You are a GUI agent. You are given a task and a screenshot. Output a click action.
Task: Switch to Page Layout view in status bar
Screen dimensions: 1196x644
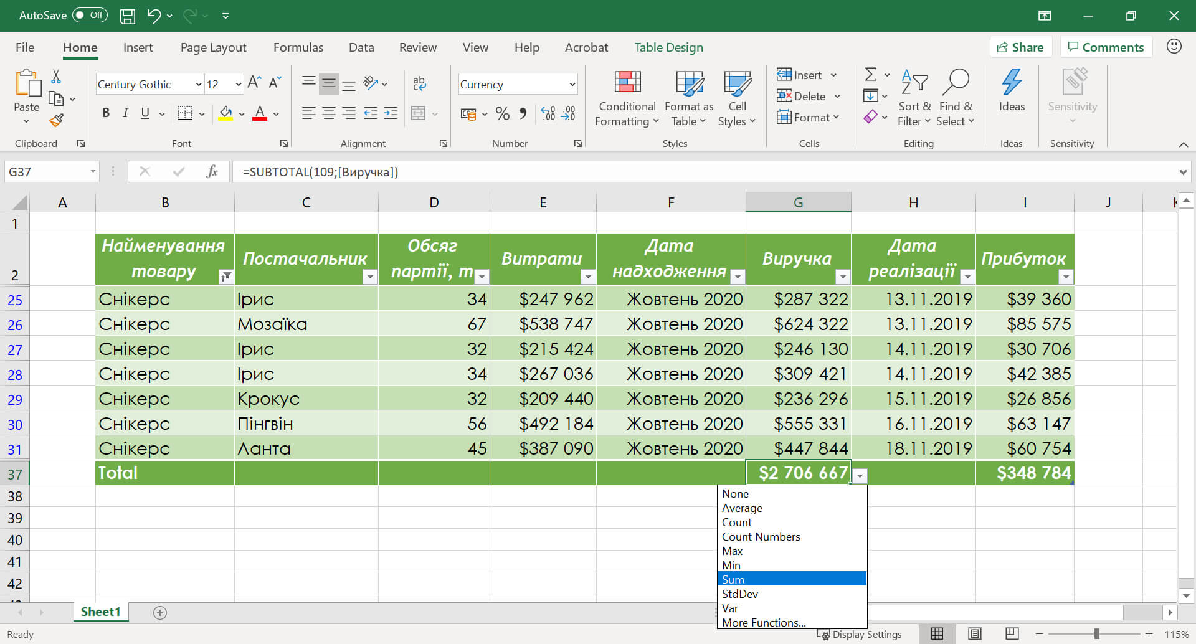pyautogui.click(x=974, y=633)
